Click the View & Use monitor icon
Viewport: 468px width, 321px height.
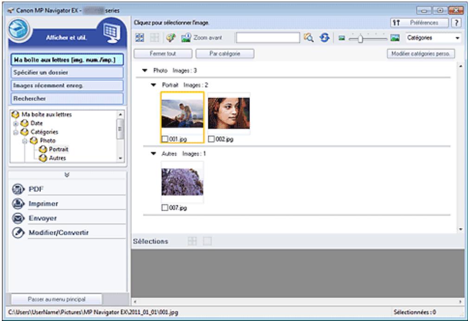pos(112,32)
